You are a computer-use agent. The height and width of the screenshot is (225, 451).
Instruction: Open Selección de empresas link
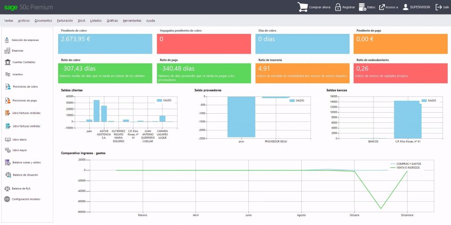25,40
